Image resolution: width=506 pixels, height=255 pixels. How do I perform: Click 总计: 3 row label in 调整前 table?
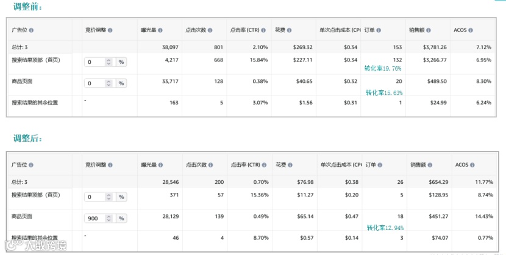20,47
